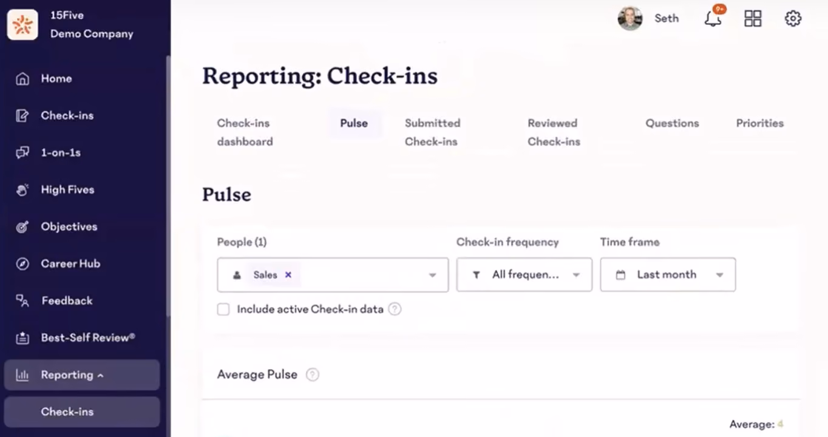Click help icon beside Include active Check-in data
This screenshot has width=828, height=437.
click(395, 310)
